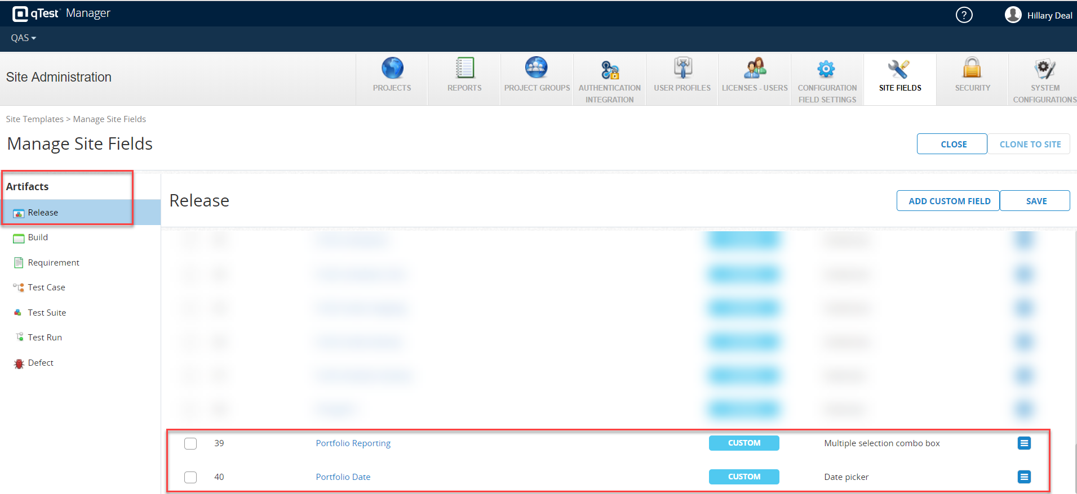Click the Close button

[x=952, y=144]
